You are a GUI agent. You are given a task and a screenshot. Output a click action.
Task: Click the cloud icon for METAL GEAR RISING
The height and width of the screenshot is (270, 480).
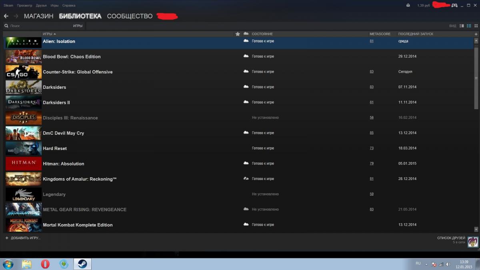pyautogui.click(x=246, y=209)
